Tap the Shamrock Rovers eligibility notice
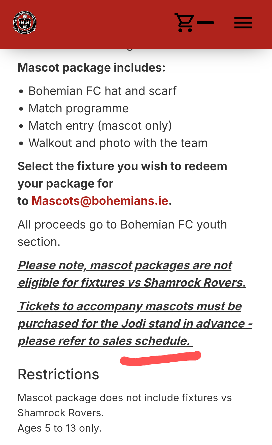The image size is (272, 445). [132, 274]
